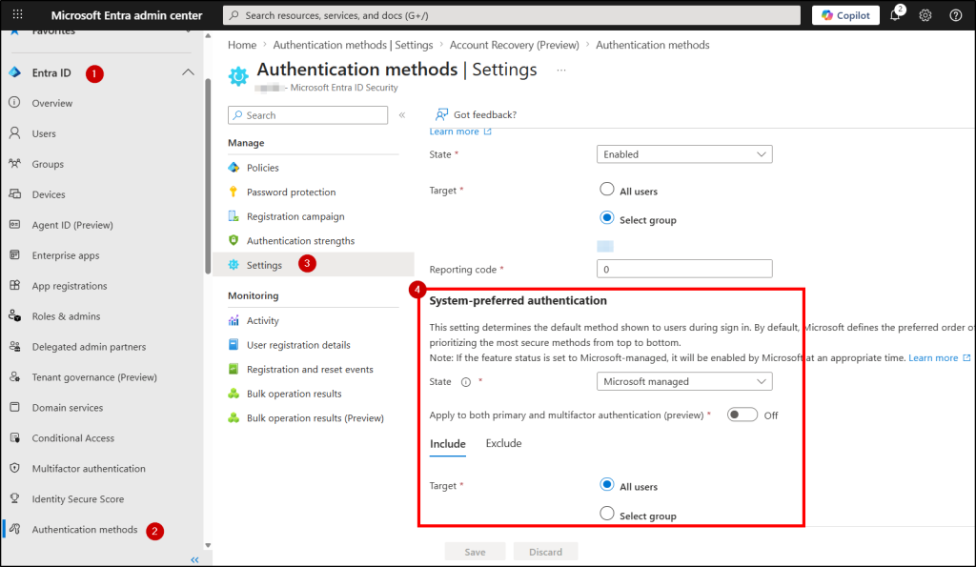Click the Reporting code input field

pyautogui.click(x=684, y=270)
